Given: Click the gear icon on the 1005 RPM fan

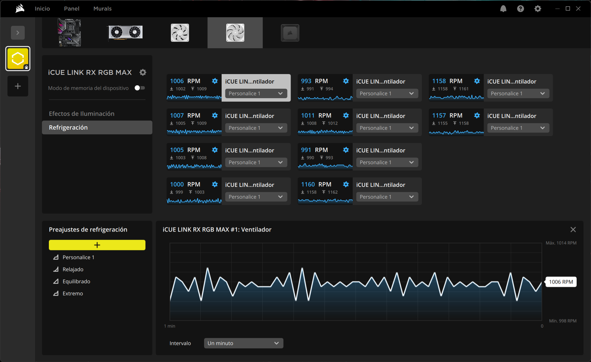Looking at the screenshot, I should (215, 150).
